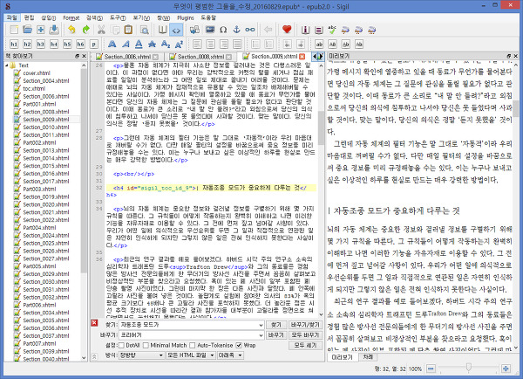Click the New file toolbar icon
523x379 pixels.
(14, 30)
